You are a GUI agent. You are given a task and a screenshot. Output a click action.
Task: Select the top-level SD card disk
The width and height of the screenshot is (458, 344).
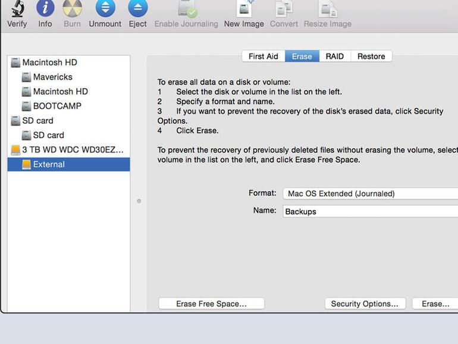(x=68, y=121)
